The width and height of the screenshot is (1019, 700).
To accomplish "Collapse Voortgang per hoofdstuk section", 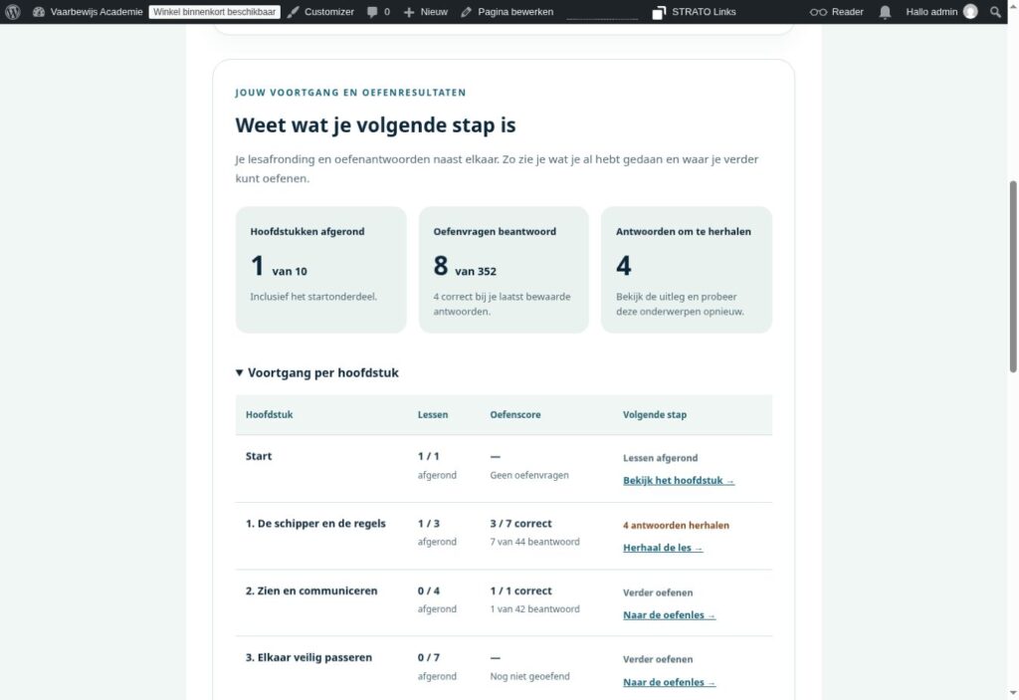I will (x=317, y=372).
